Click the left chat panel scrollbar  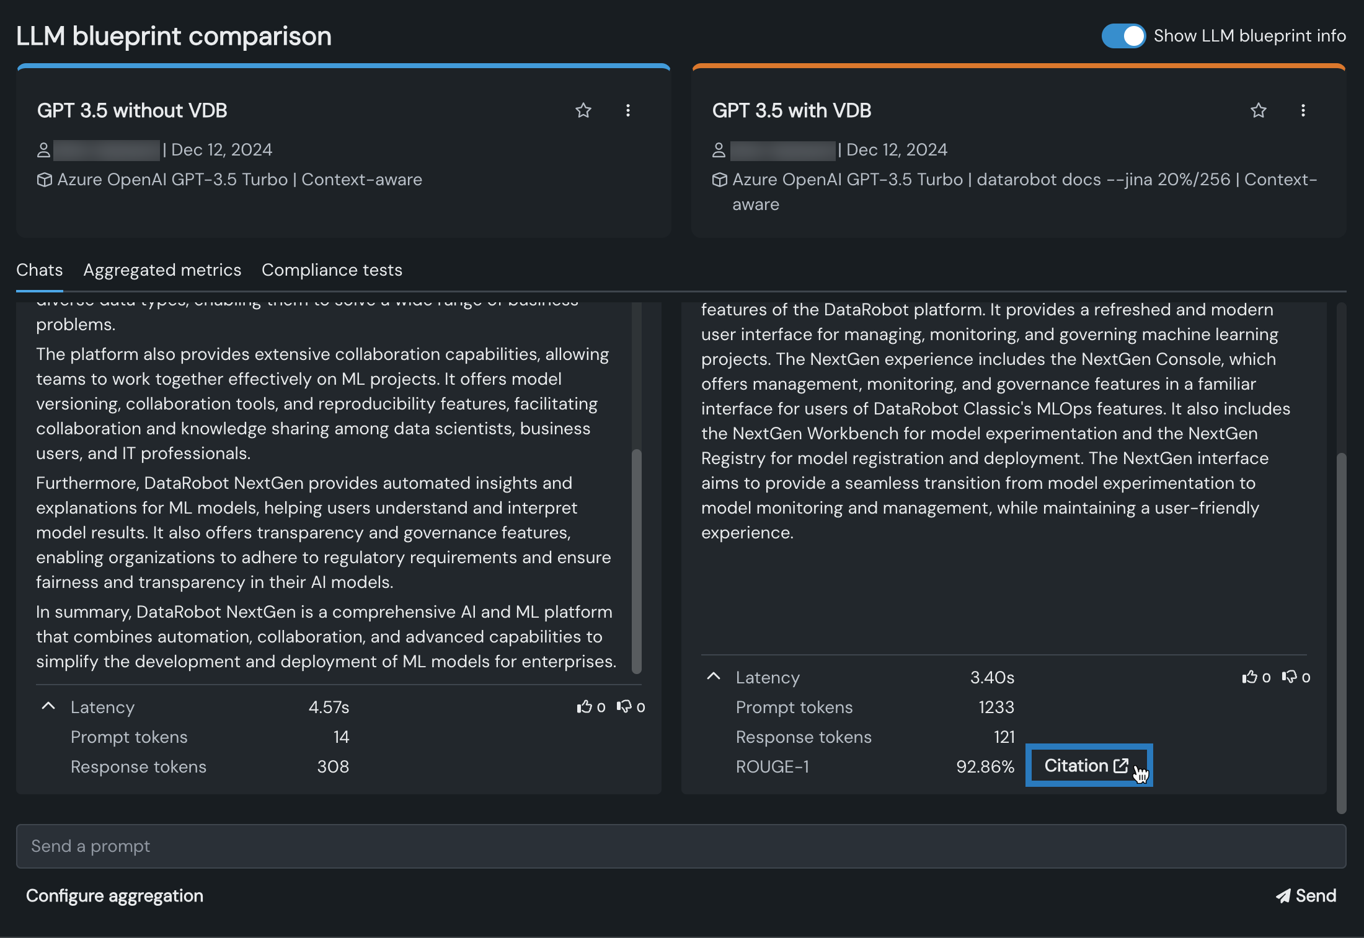(x=637, y=561)
